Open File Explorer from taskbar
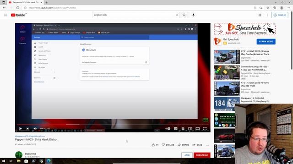Image resolution: width=293 pixels, height=164 pixels. (x=18, y=161)
